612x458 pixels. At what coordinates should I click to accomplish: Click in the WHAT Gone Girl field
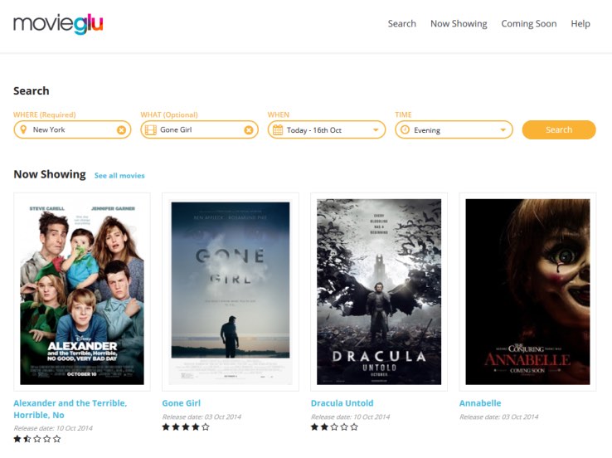200,129
